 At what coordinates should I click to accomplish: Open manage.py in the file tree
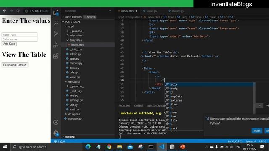[x=75, y=119]
